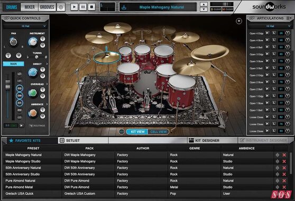Screen dimensions: 295x201
Task: Click the orange AMBIENCE knob
Action: click(33, 113)
